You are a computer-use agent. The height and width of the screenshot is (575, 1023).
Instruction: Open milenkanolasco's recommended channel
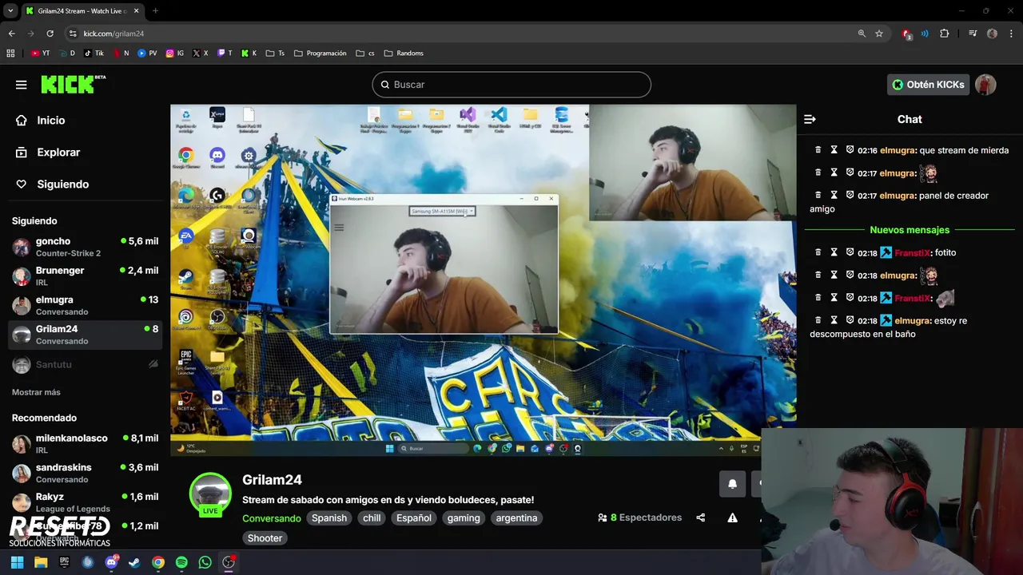pos(85,444)
